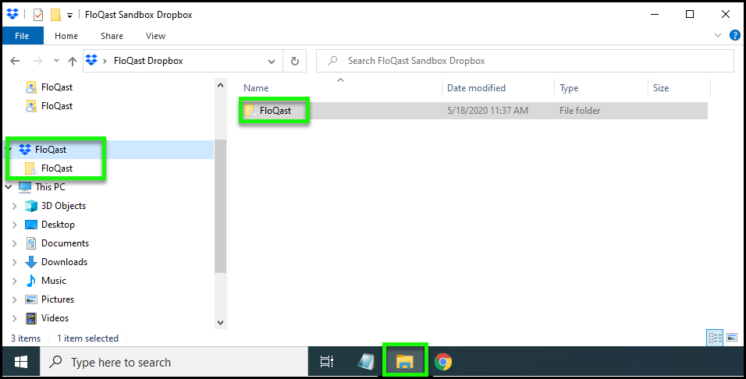This screenshot has height=379, width=746.
Task: Open the address bar history dropdown
Action: pyautogui.click(x=272, y=61)
